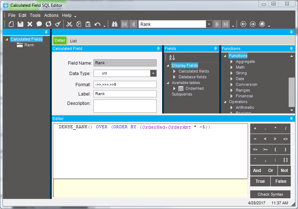Click the Forward circle arrow icon
The height and width of the screenshot is (209, 298).
point(253,24)
